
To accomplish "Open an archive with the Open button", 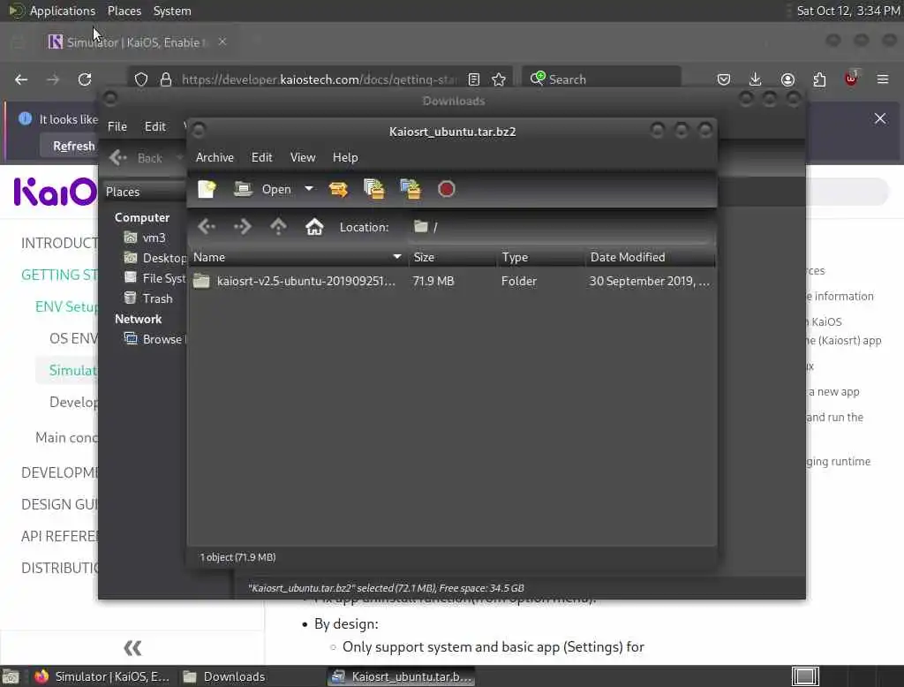I will 263,189.
